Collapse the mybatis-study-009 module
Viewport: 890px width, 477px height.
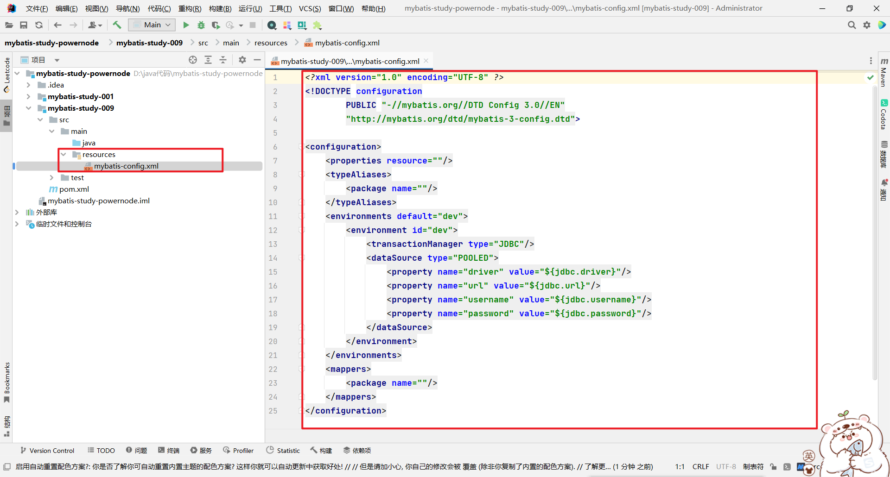[29, 108]
